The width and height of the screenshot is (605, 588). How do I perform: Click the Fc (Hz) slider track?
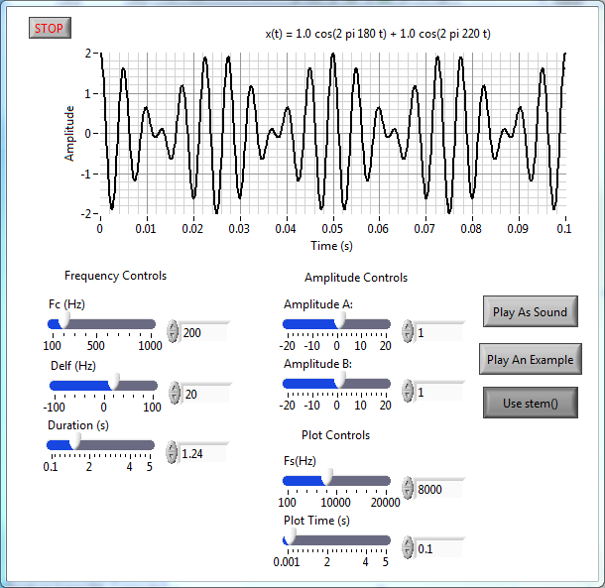pyautogui.click(x=109, y=324)
